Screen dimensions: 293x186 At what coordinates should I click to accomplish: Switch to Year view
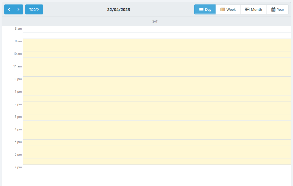tap(278, 9)
